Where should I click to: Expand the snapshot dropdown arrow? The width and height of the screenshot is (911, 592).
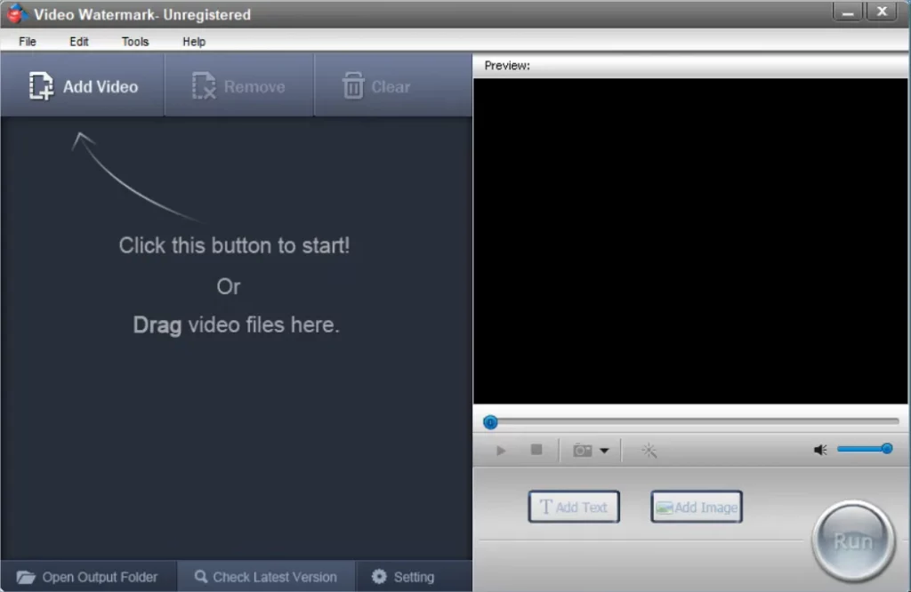(605, 451)
